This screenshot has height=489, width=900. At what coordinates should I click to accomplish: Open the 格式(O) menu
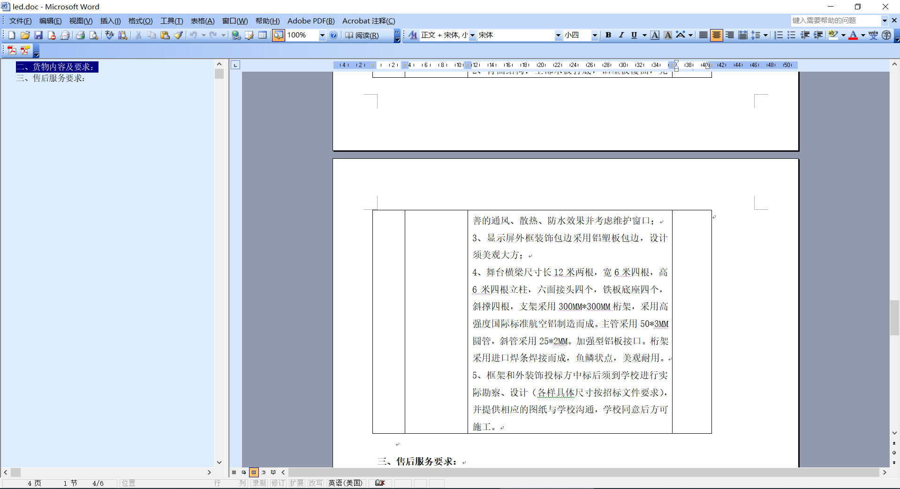140,21
